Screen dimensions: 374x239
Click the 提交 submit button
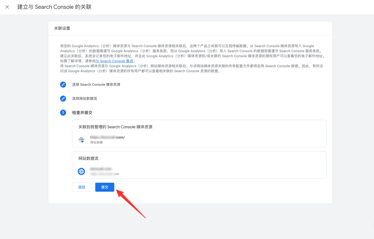pyautogui.click(x=105, y=187)
